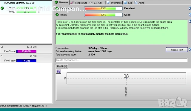Select the Health (%) graph tab
Viewport: 191px width, 111px height.
[x=62, y=67]
